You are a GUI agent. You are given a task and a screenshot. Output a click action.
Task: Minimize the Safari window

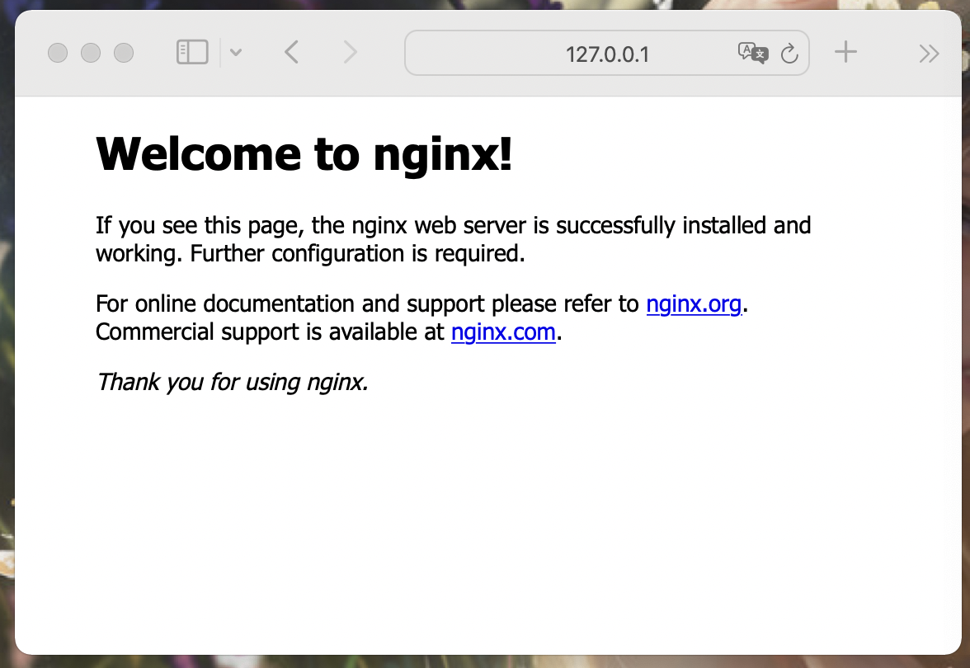click(x=91, y=53)
